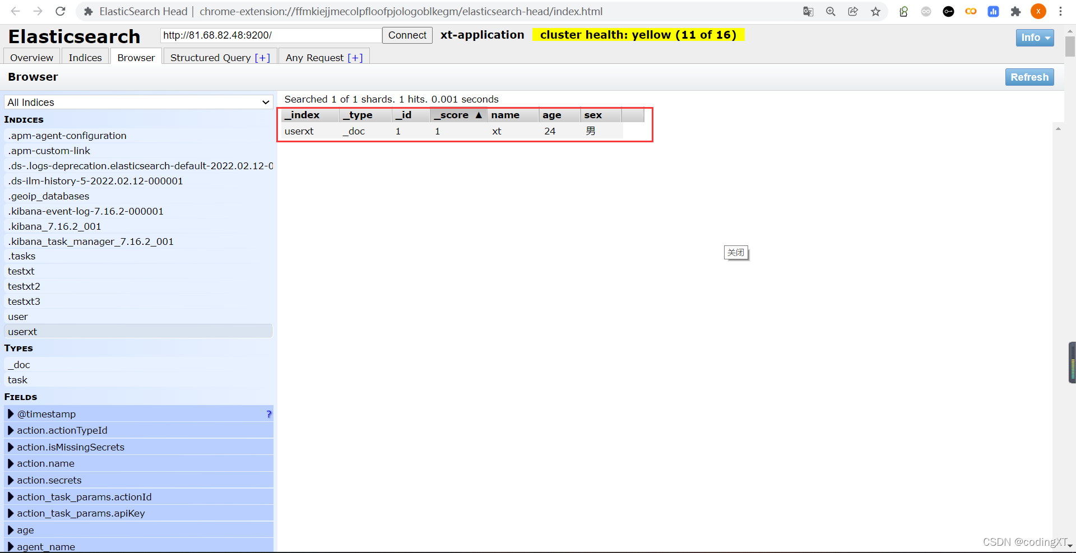
Task: Select the userxt index
Action: click(138, 332)
